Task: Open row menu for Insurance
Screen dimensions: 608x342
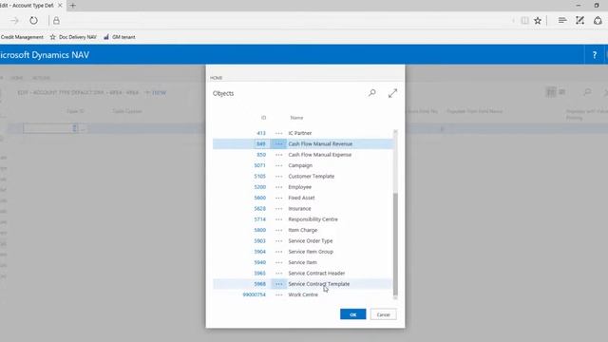Action: pyautogui.click(x=278, y=209)
